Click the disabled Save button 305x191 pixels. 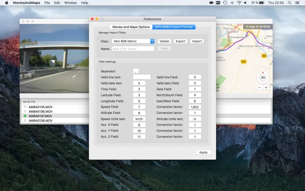(164, 49)
